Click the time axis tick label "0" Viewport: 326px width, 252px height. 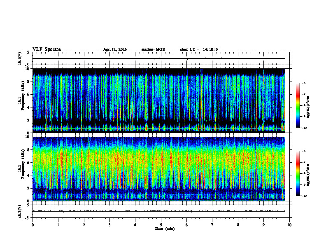pos(33,225)
